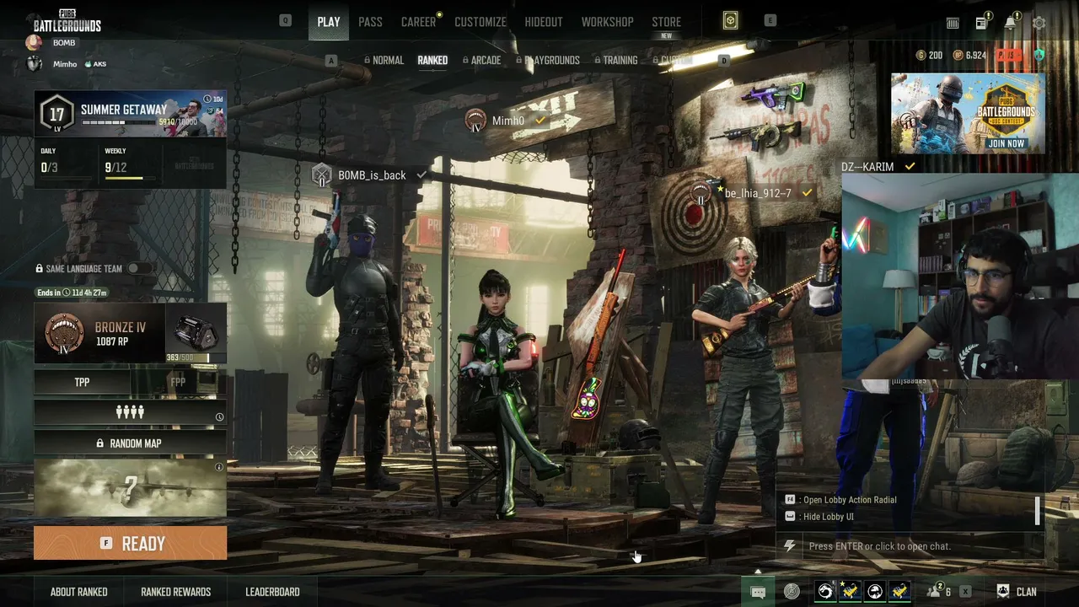Click the READY button

[x=130, y=544]
